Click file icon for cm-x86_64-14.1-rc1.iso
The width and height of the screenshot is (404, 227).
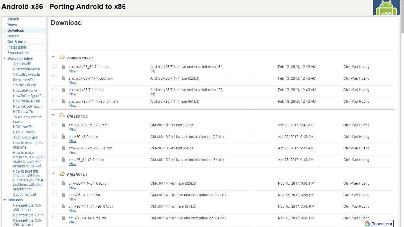pos(63,218)
